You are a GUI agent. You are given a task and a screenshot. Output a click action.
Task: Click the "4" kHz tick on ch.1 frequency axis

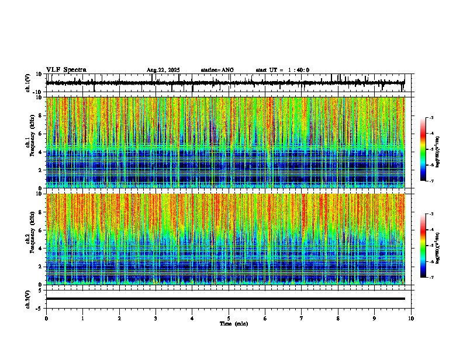(40, 152)
